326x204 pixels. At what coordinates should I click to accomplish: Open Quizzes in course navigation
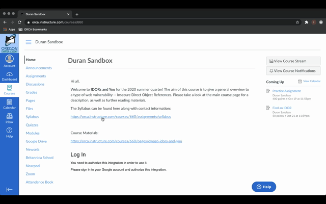pyautogui.click(x=32, y=125)
